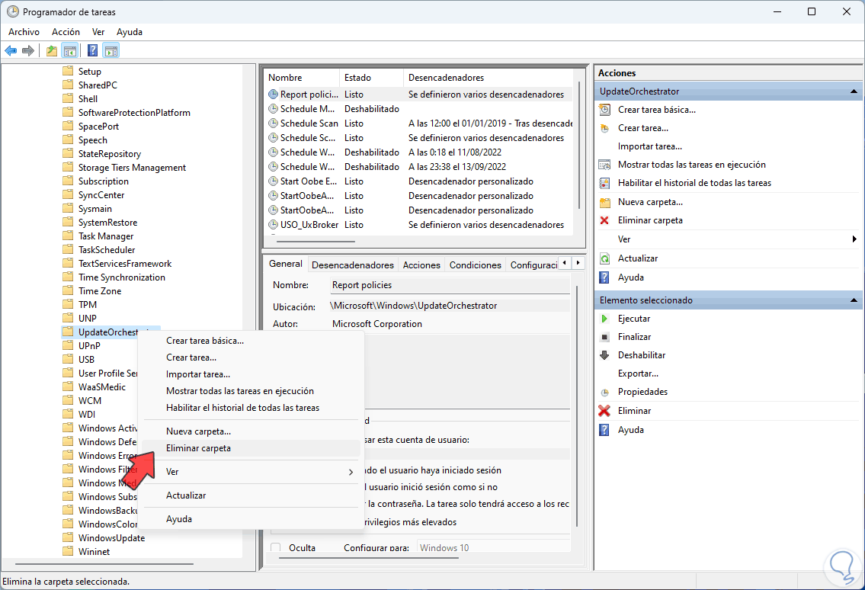Click the Back arrow toolbar icon
Image resolution: width=865 pixels, height=590 pixels.
tap(11, 51)
